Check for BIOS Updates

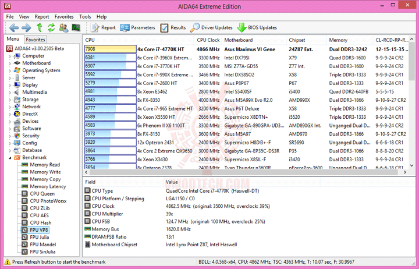257,27
